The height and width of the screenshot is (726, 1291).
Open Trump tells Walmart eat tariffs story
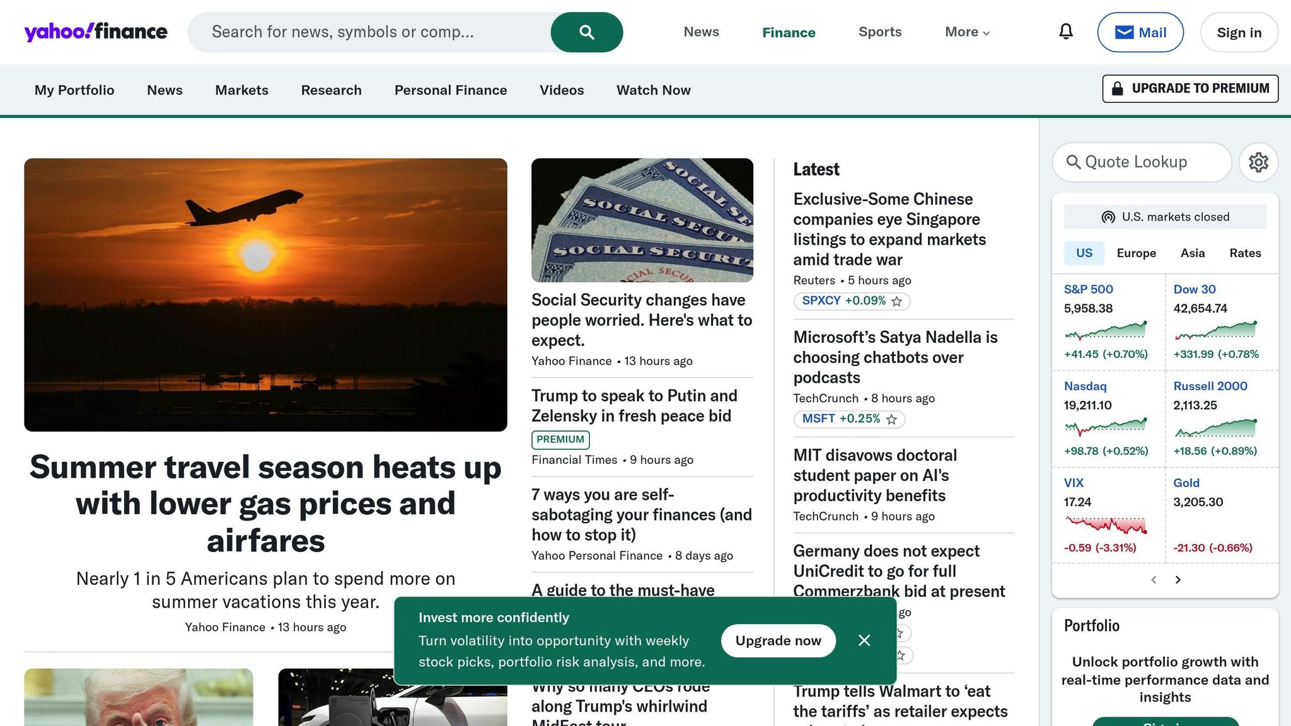click(x=900, y=701)
